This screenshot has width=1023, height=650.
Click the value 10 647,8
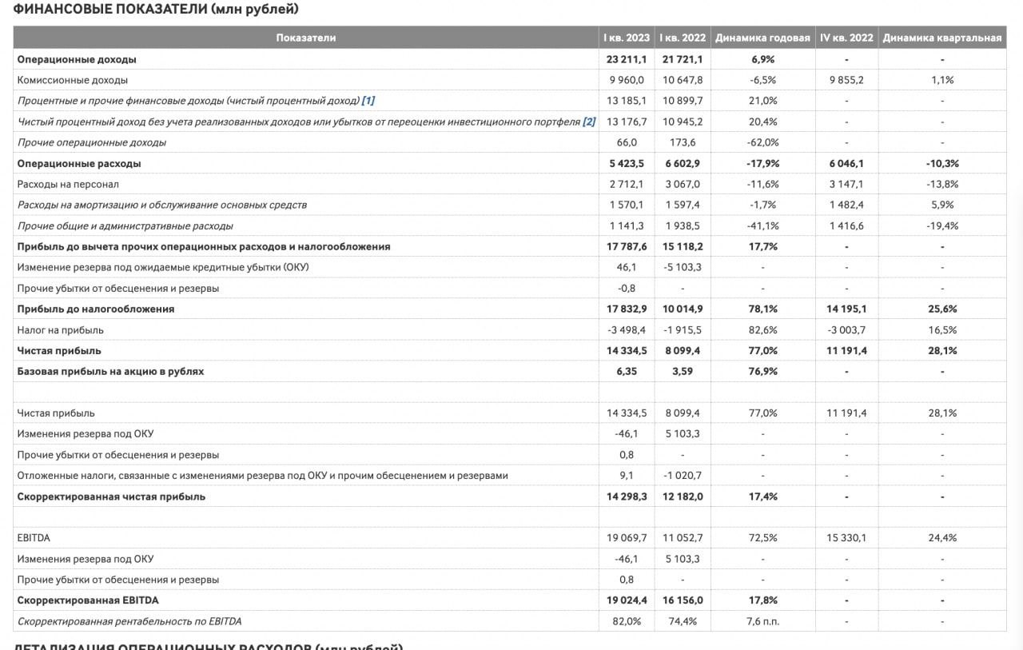point(683,80)
